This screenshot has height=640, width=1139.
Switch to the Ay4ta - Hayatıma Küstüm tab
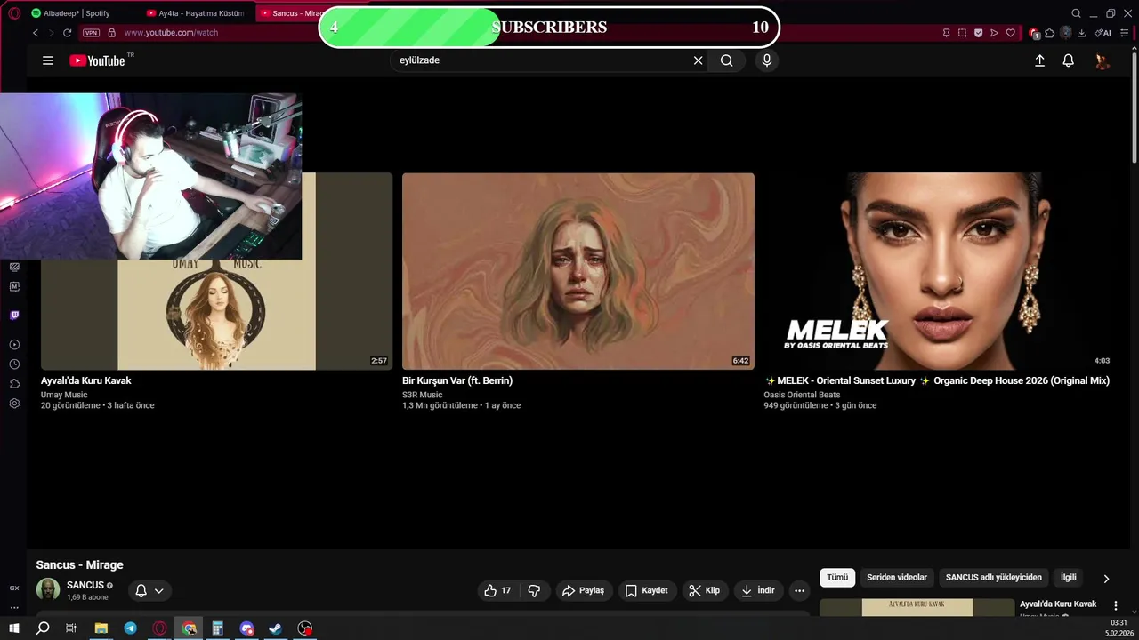tap(194, 13)
